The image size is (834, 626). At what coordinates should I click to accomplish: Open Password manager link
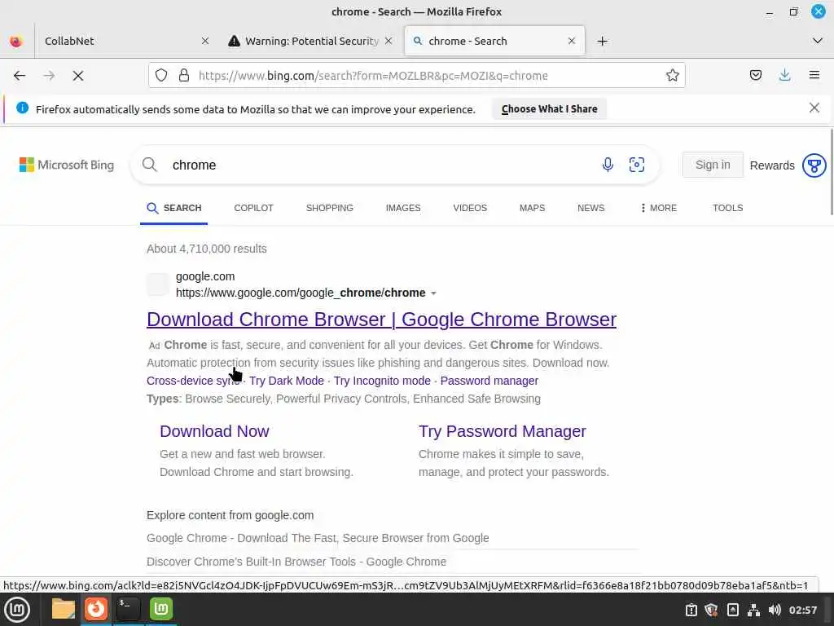[489, 381]
